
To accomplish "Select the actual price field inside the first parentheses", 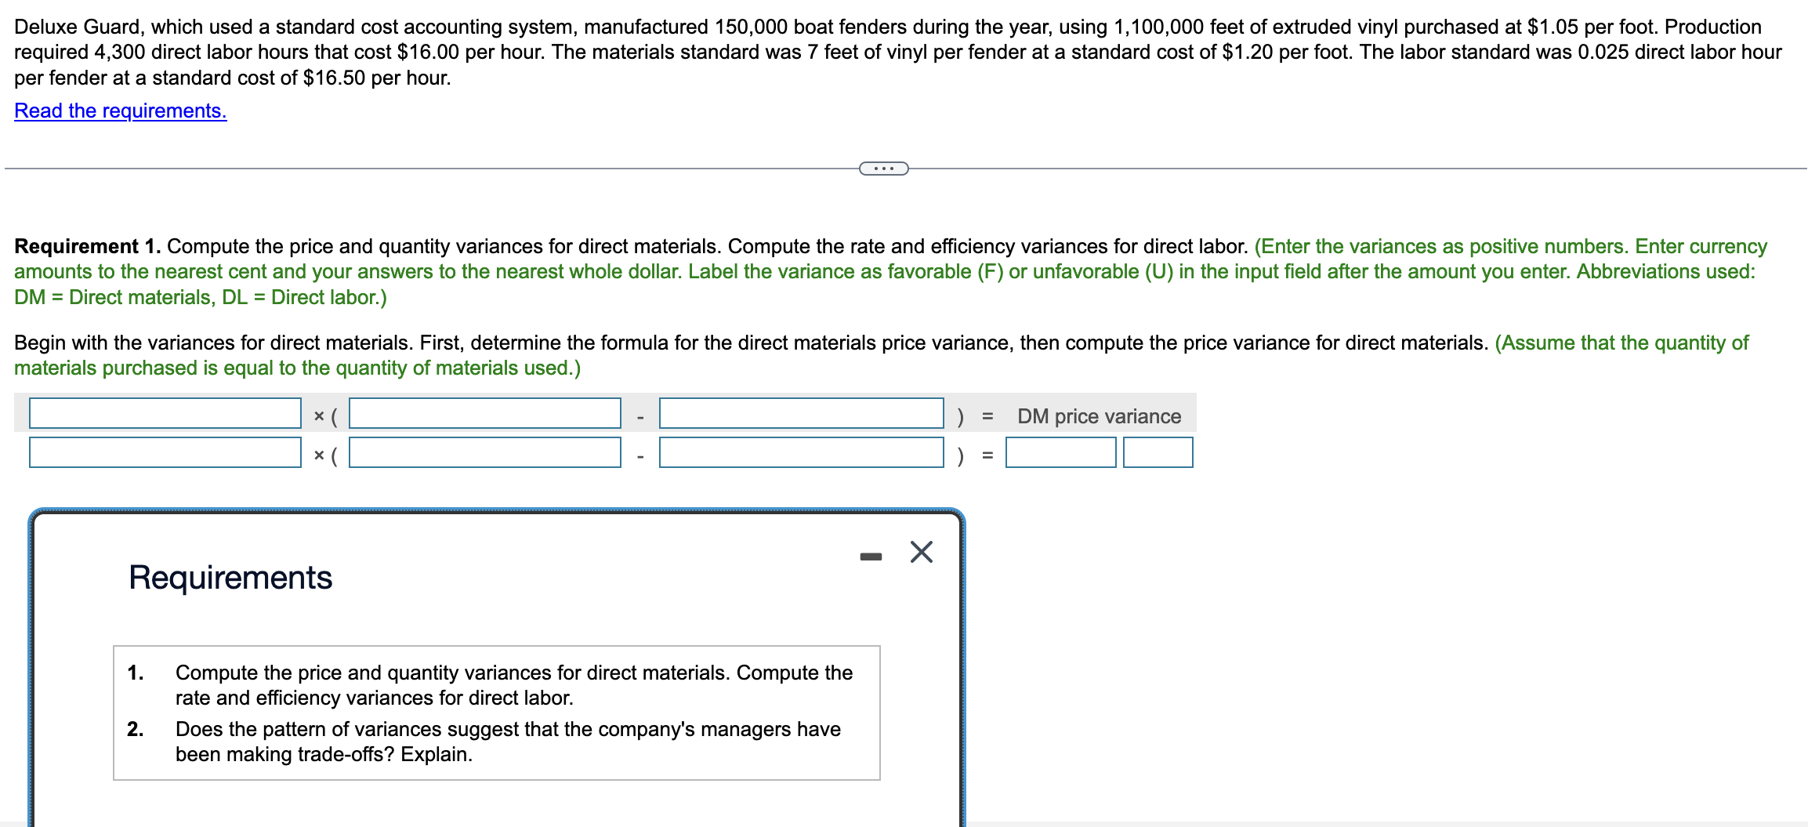I will [484, 413].
